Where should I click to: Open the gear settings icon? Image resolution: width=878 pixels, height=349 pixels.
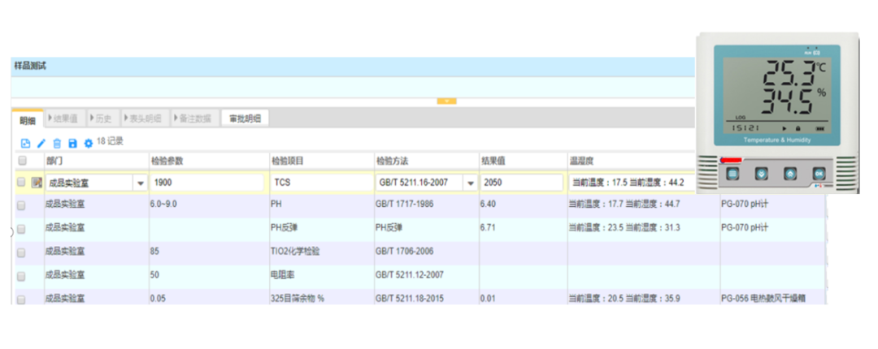tap(88, 143)
